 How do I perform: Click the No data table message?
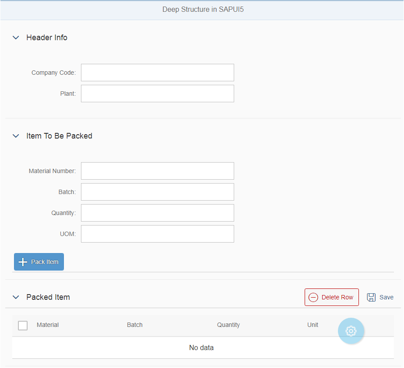point(201,347)
